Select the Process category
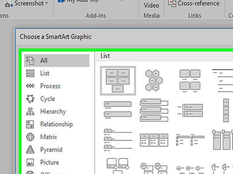The height and width of the screenshot is (174, 233). (x=57, y=86)
